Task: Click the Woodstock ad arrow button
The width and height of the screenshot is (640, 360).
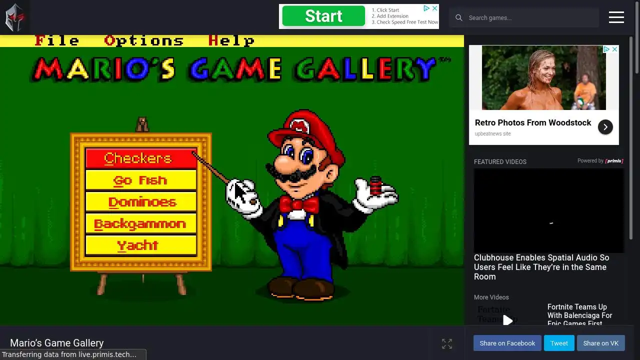Action: (605, 127)
